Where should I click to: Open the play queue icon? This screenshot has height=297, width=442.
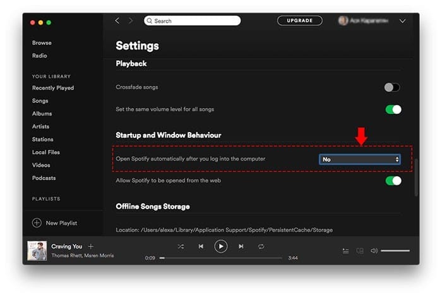[345, 251]
